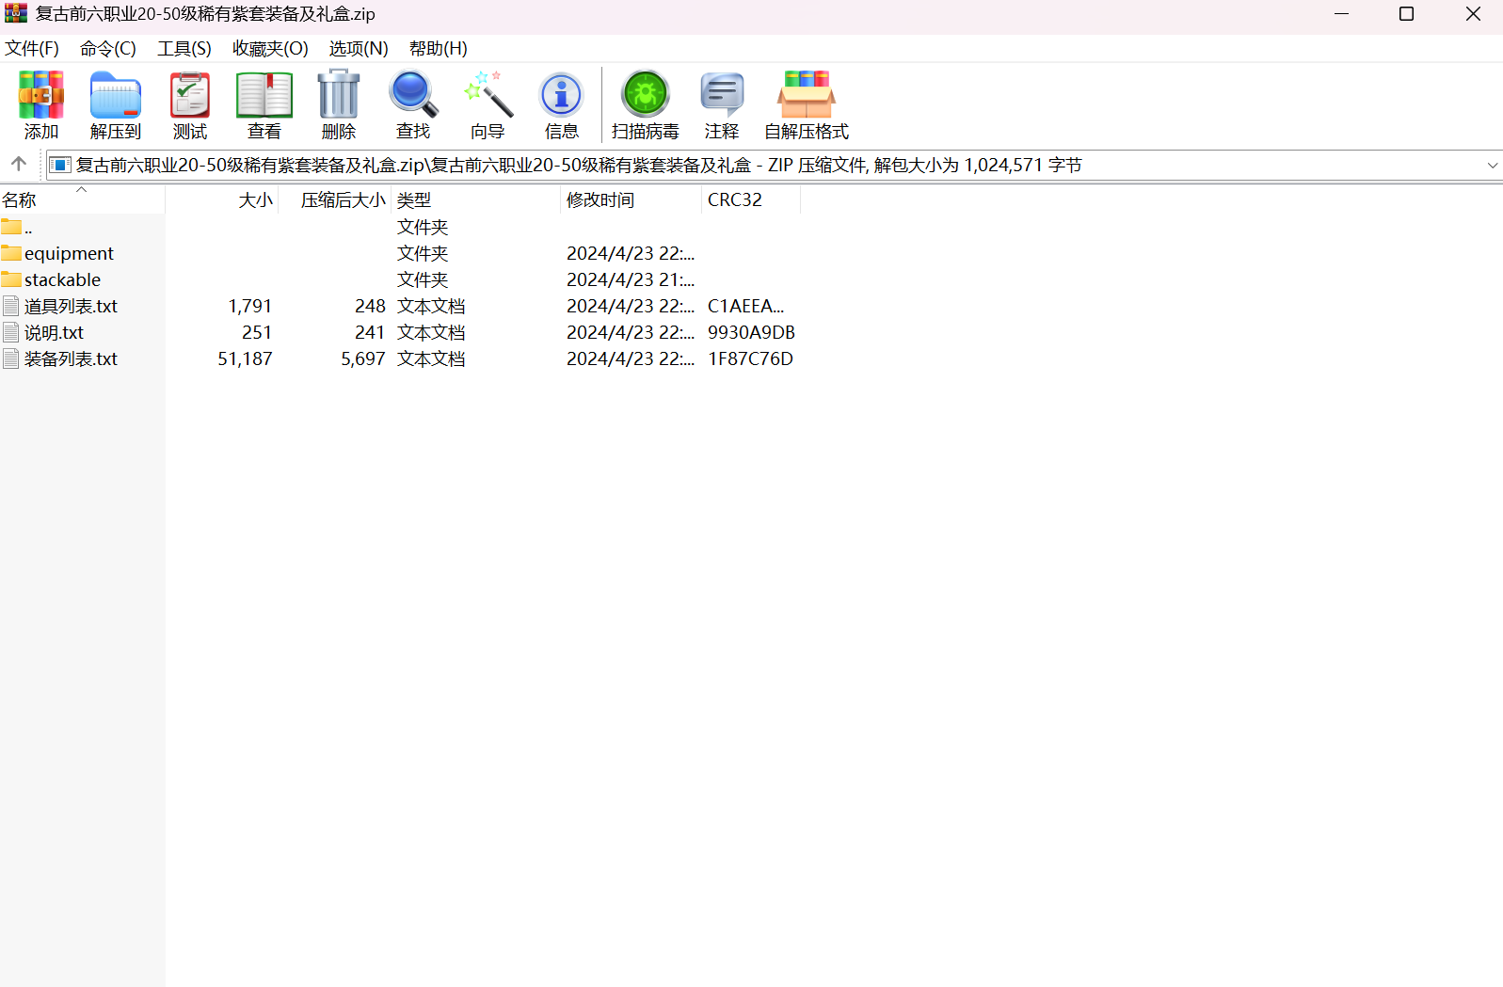
Task: Select the 'equipment' folder name
Action: click(69, 253)
